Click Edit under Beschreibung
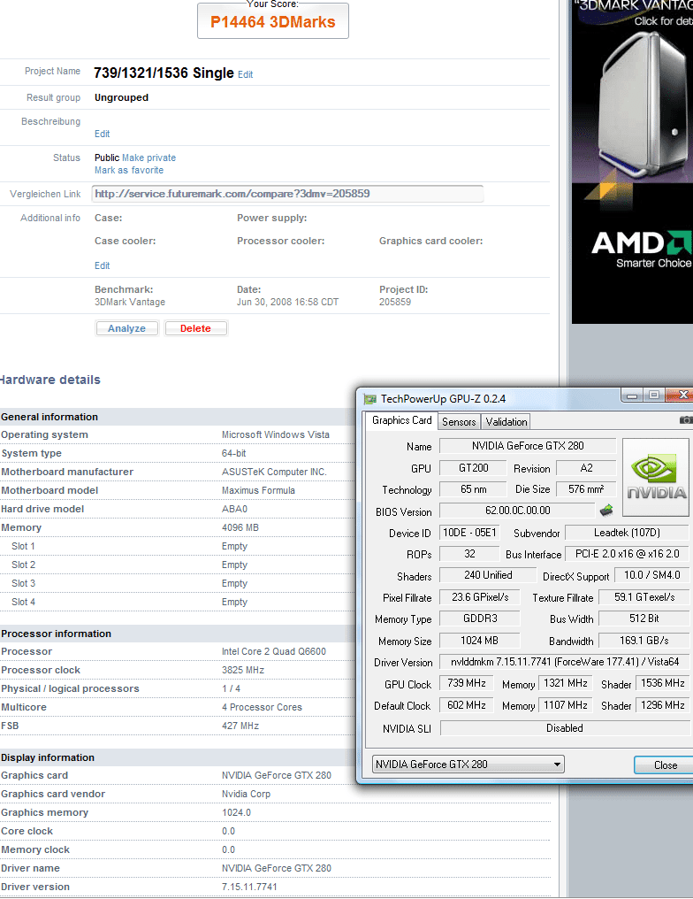This screenshot has height=899, width=693. [x=102, y=134]
